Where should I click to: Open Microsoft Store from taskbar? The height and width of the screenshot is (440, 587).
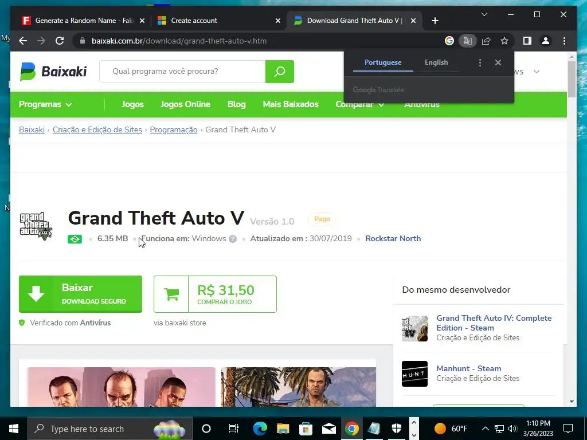point(306,429)
